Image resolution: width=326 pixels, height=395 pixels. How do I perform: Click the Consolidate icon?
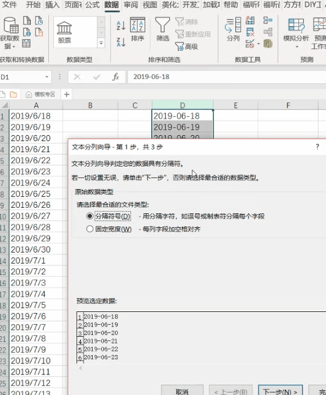268,20
